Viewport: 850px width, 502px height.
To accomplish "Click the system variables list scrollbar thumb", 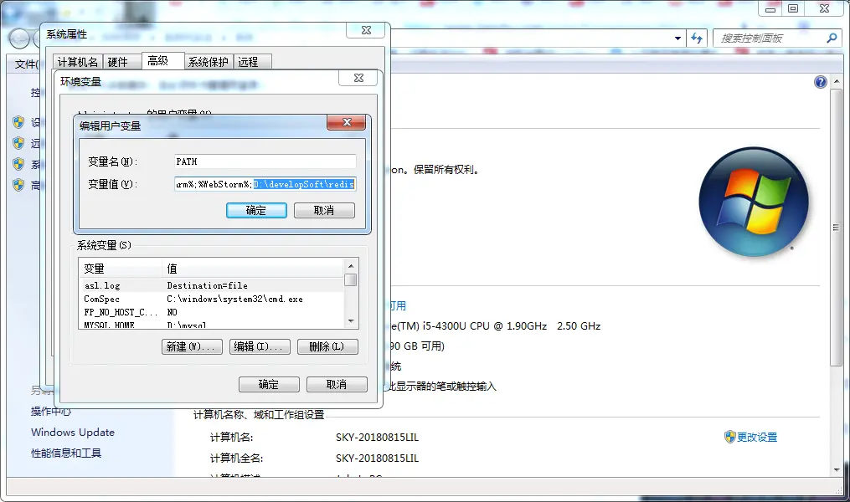I will click(351, 280).
